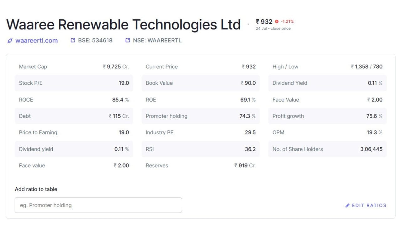This screenshot has width=401, height=225.
Task: Click the Market Cap value row
Action: [x=74, y=67]
